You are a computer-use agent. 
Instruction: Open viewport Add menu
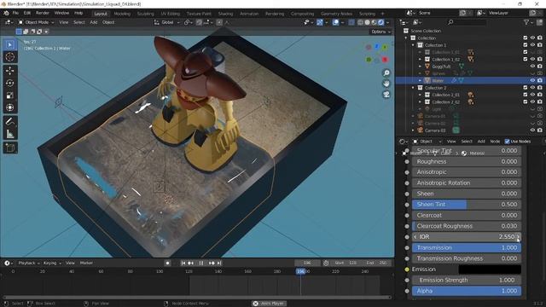94,22
